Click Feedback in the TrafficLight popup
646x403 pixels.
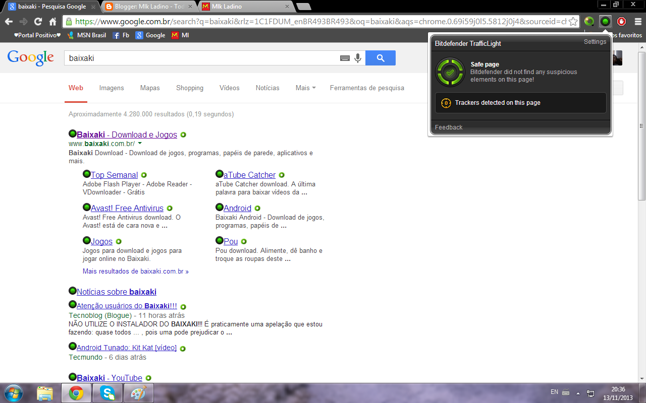point(449,127)
